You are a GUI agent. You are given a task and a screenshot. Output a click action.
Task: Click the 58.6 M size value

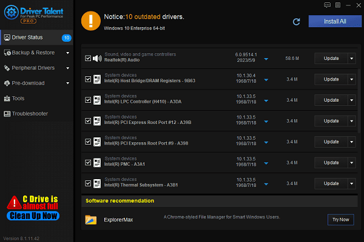point(292,58)
